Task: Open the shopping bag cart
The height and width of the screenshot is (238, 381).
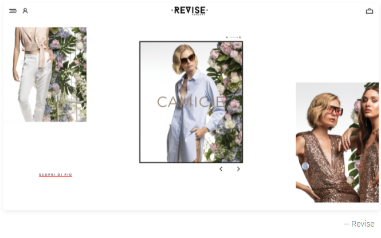Action: point(370,11)
